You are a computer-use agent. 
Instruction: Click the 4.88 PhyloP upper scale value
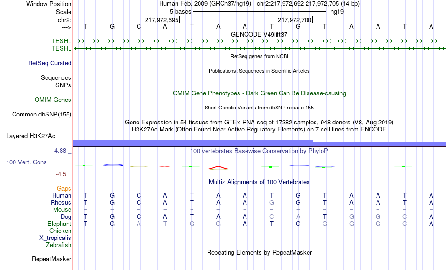(60, 151)
